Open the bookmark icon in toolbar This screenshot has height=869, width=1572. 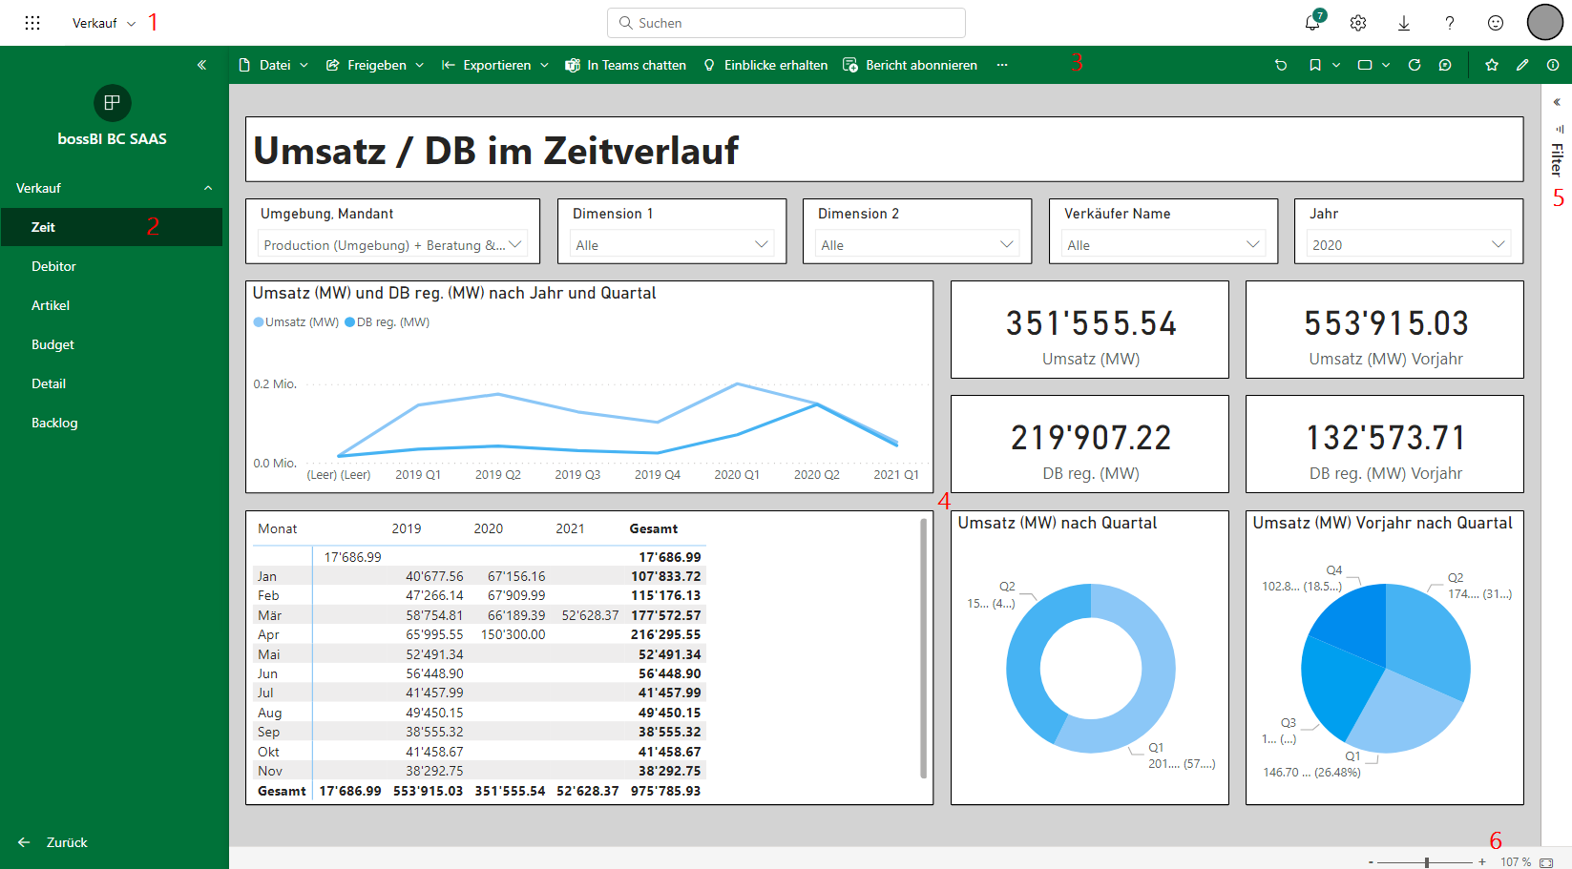(1315, 65)
